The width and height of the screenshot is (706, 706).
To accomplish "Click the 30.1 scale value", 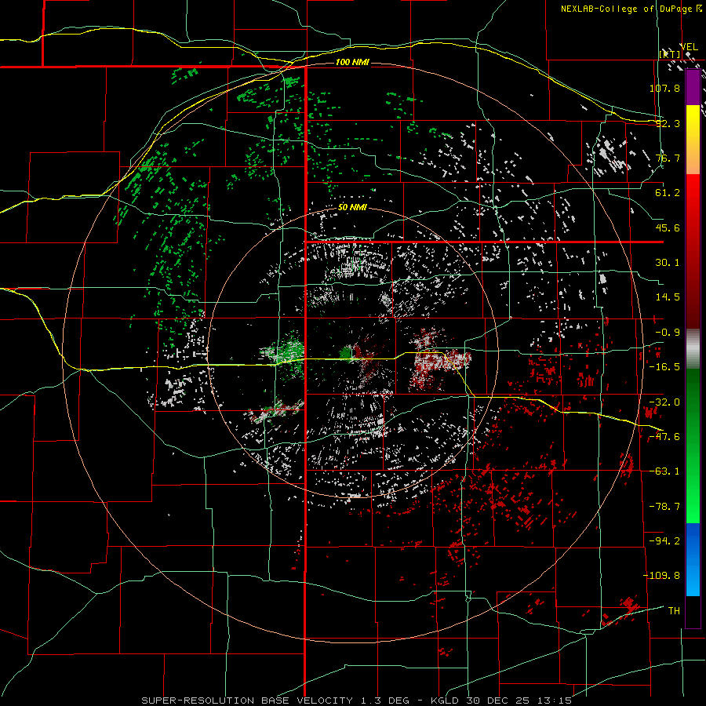I will pos(668,263).
